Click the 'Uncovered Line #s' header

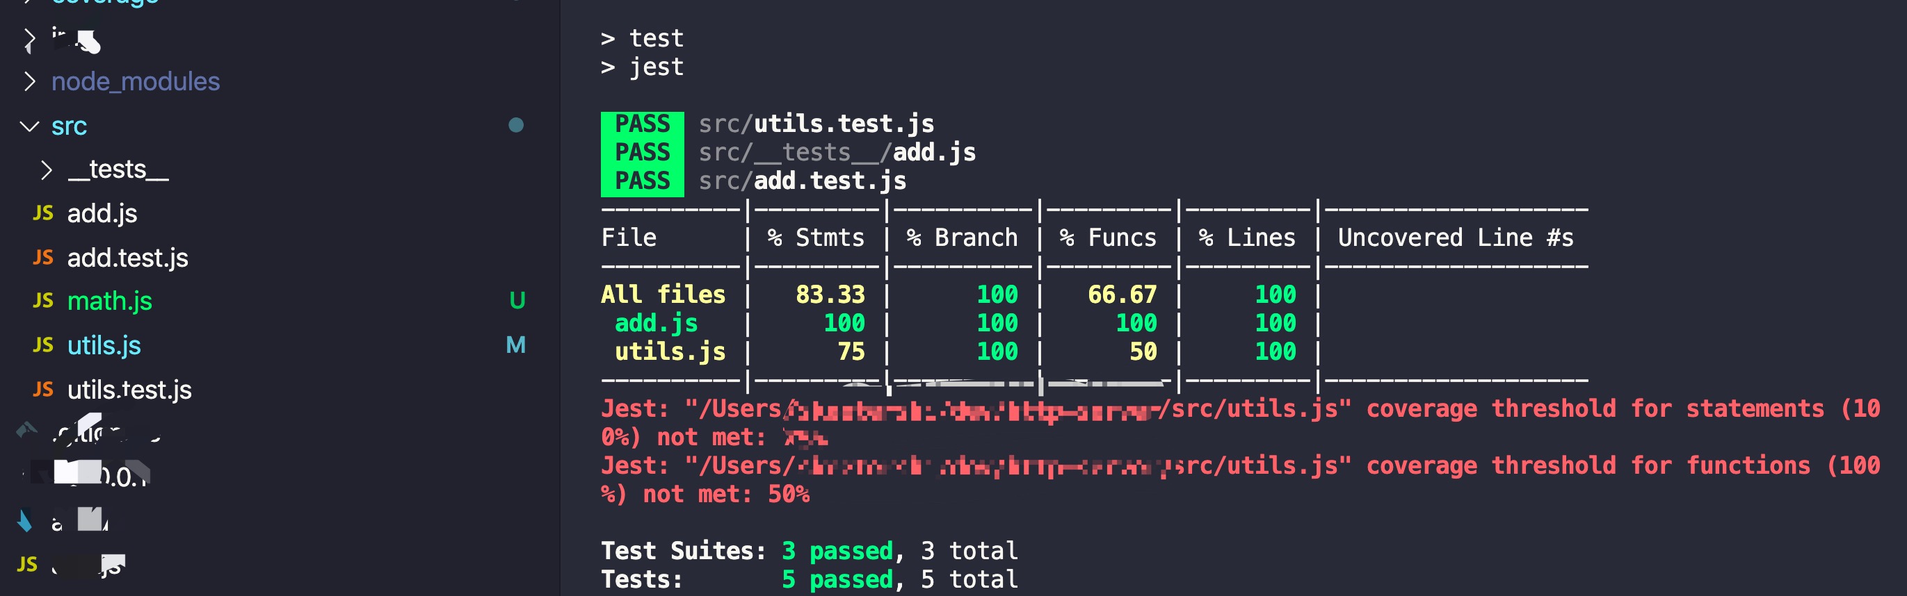coord(1456,238)
